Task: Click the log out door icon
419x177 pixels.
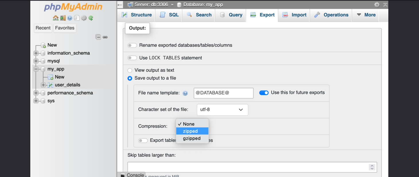Action: 63,18
